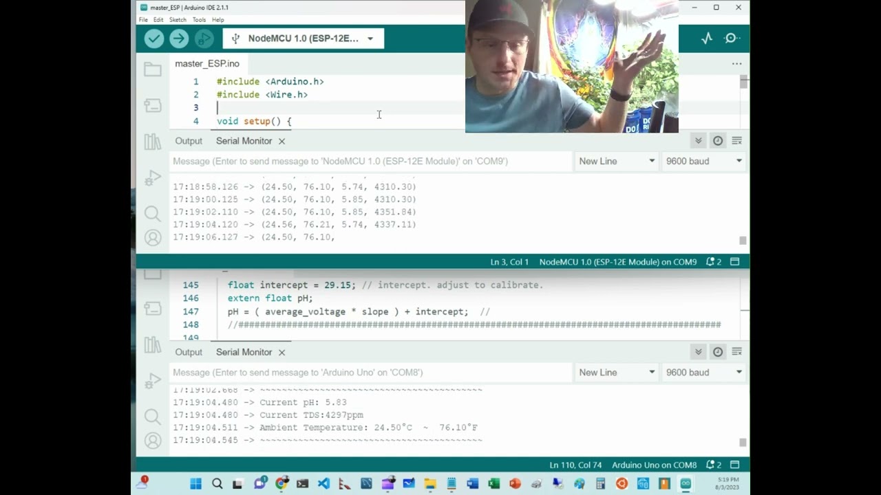Screen dimensions: 881x495
Task: Open Visual Studio Code from the taskbar
Action: (323, 484)
